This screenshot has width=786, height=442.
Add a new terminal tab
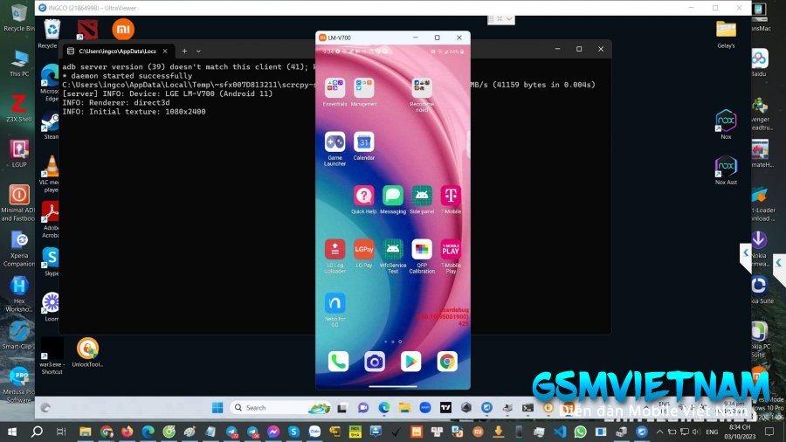[x=184, y=52]
